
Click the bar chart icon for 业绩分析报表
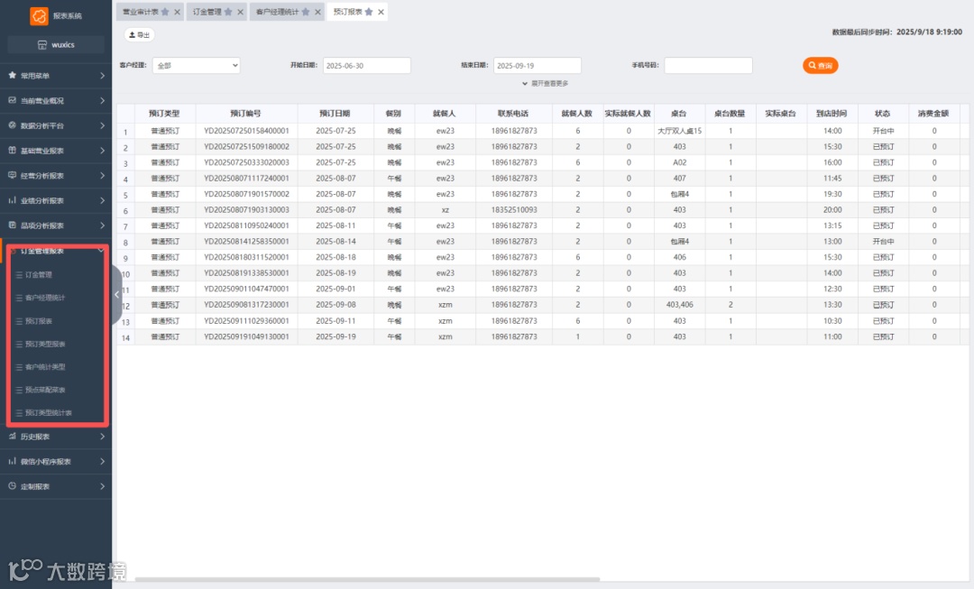(13, 200)
